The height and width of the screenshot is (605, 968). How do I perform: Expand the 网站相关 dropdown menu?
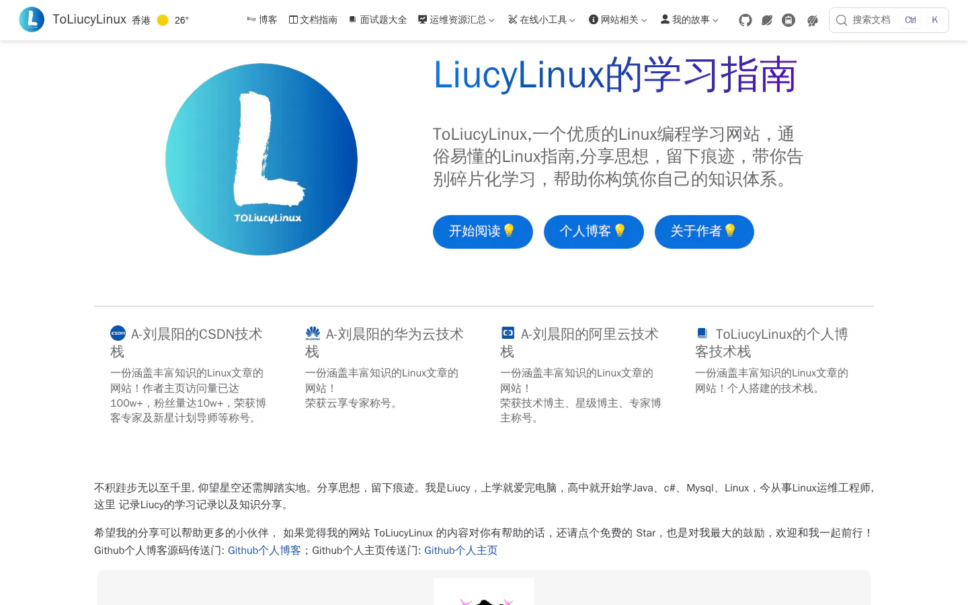point(618,20)
